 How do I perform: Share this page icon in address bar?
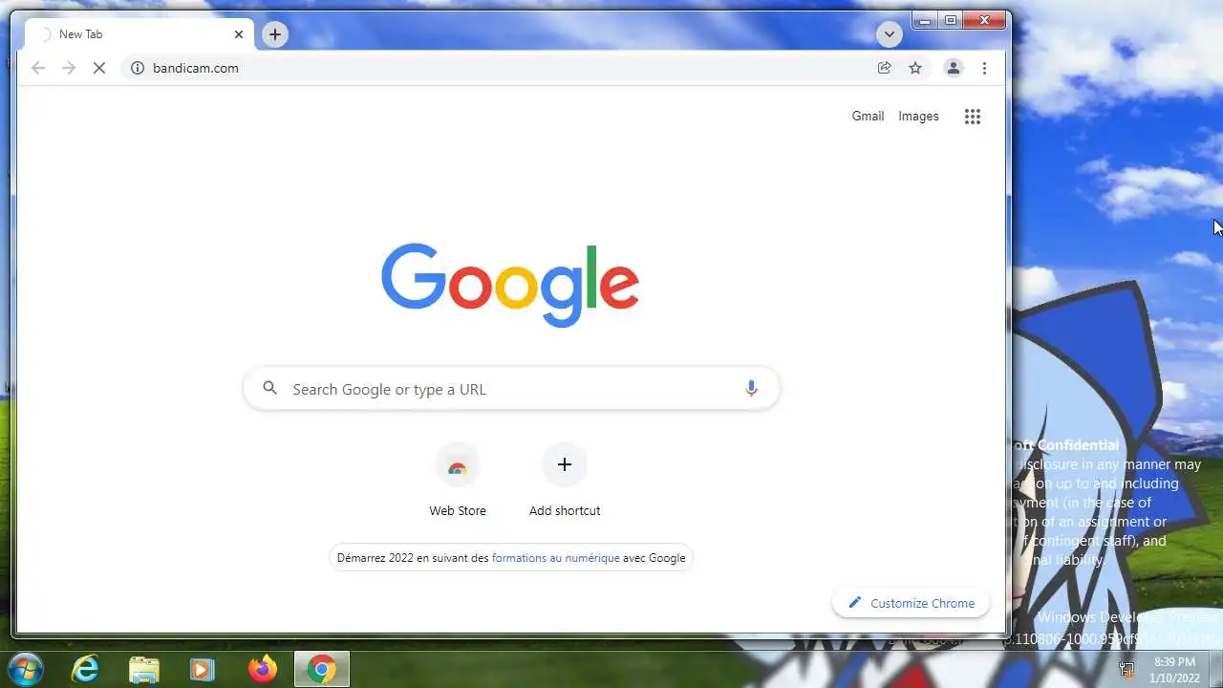tap(884, 68)
